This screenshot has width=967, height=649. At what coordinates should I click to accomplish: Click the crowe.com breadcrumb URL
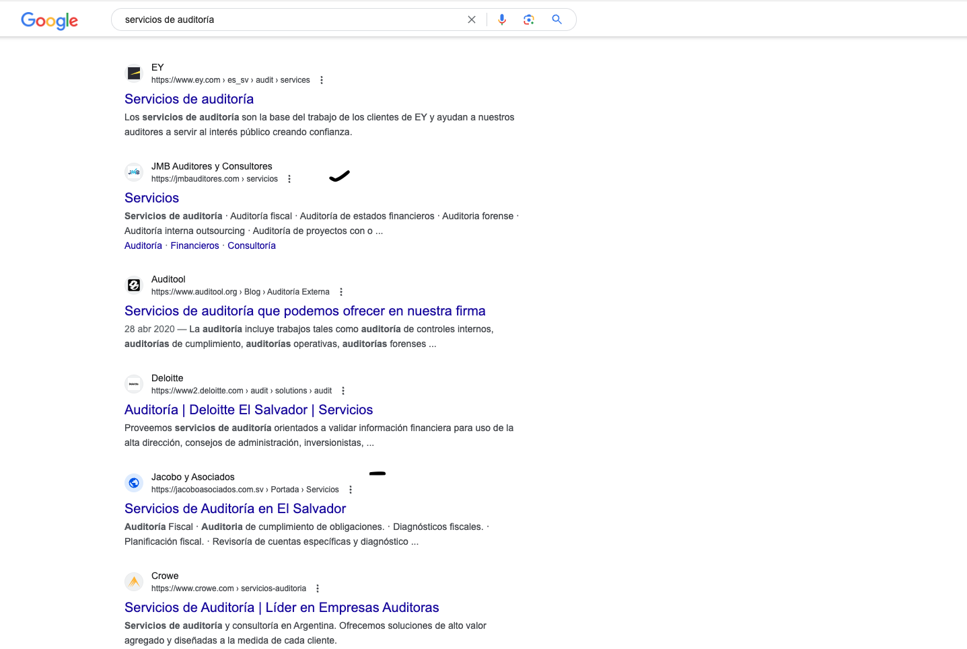pos(229,588)
